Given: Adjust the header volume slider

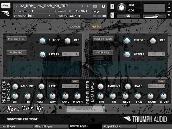Looking at the screenshot, I should tap(154, 16).
